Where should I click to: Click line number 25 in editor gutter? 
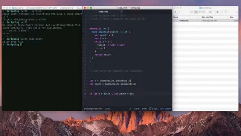click(x=85, y=94)
